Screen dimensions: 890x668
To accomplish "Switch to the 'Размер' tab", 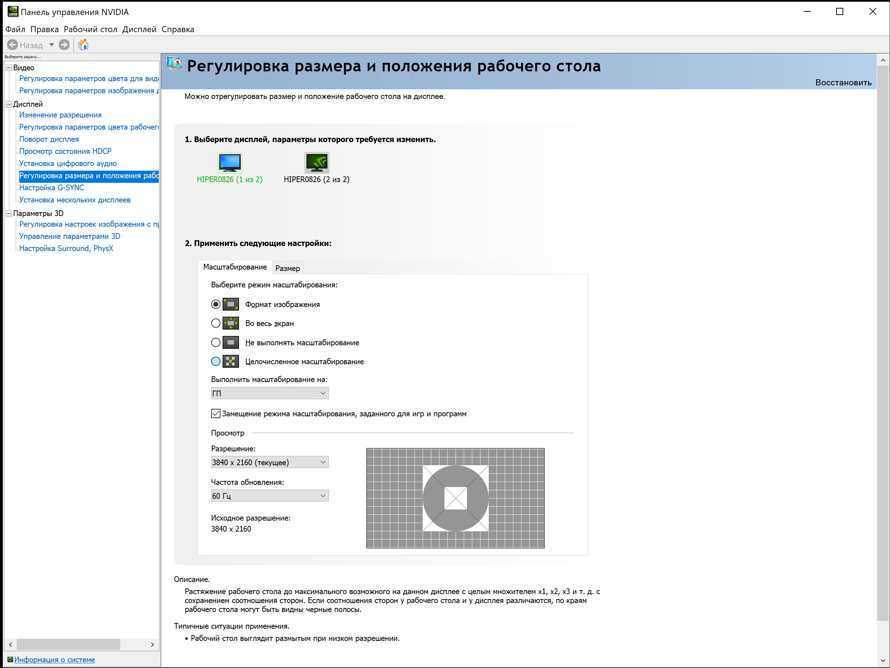I will [x=288, y=268].
